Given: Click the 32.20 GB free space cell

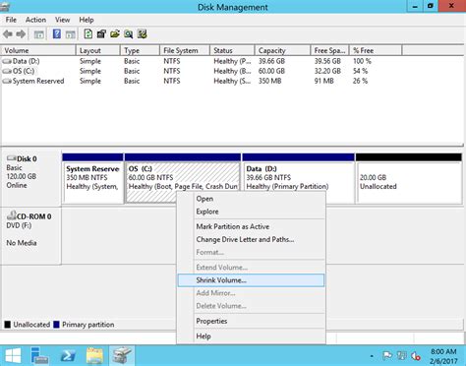Looking at the screenshot, I should (x=327, y=71).
